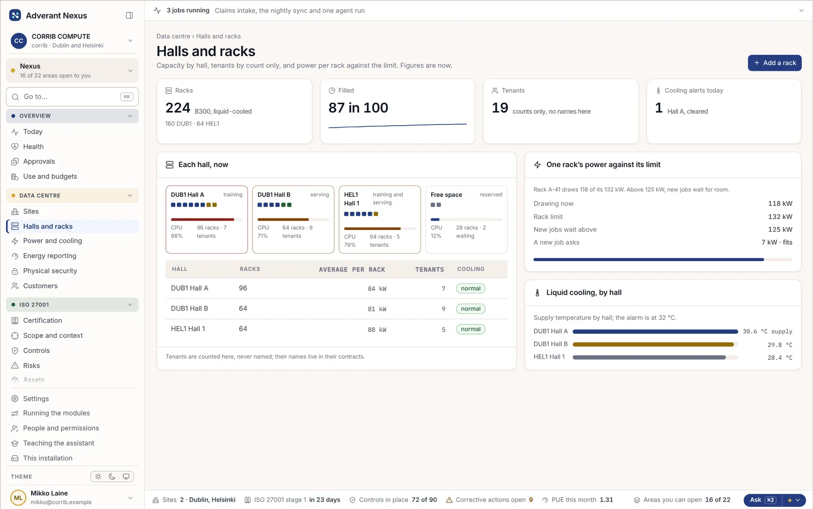The image size is (813, 509).
Task: Go to People and permissions
Action: point(72,428)
